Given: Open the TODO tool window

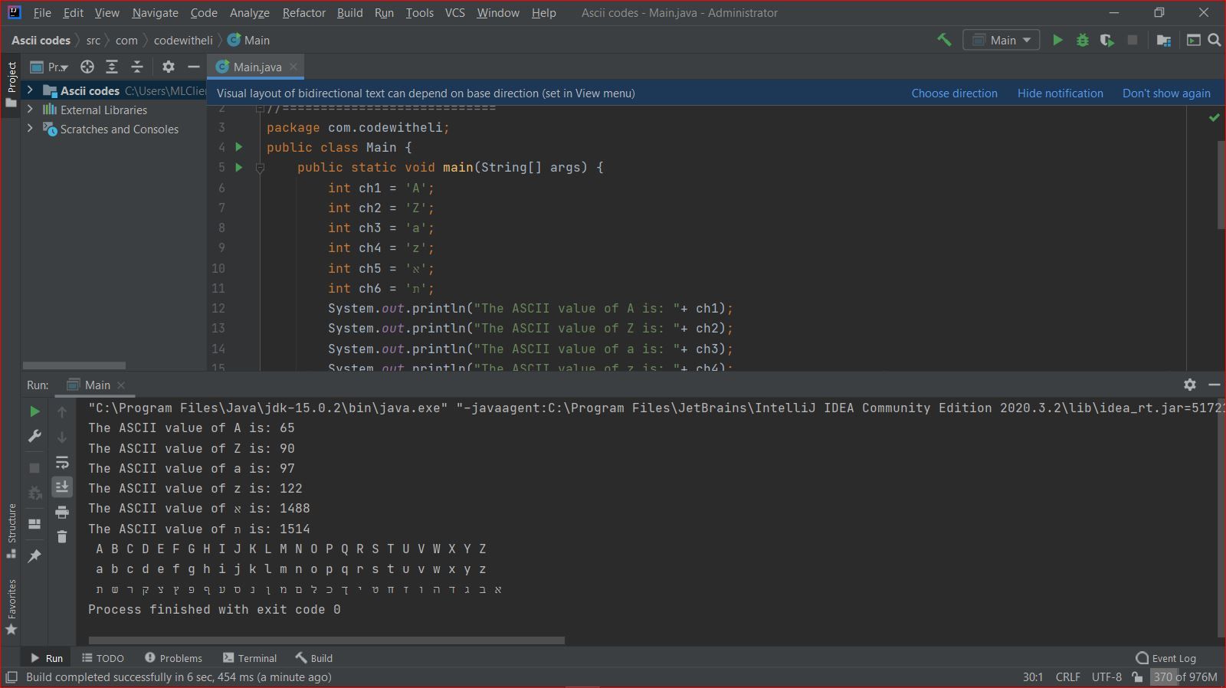Looking at the screenshot, I should 103,658.
